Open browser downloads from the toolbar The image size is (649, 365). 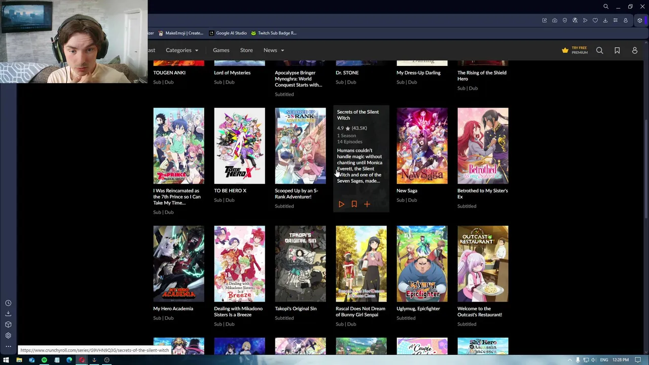coord(605,20)
